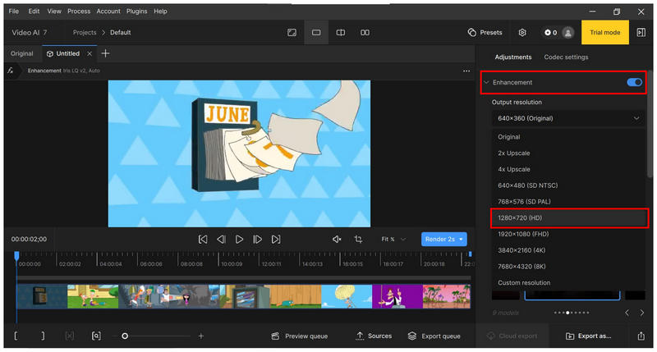Turn off the Enhancement toggle
Viewport: 657px width, 352px height.
tap(634, 82)
